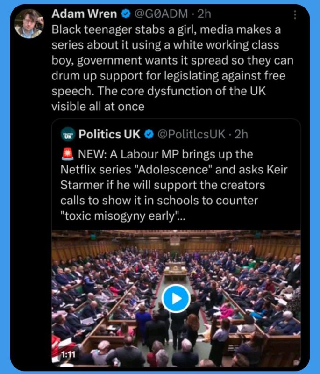The height and width of the screenshot is (374, 320).
Task: Open the three-dot more options menu
Action: pos(294,15)
